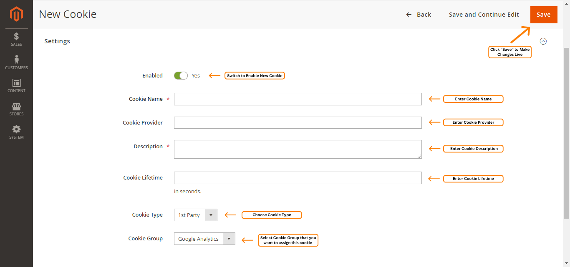Click the "Cookie Group" field label
This screenshot has height=267, width=570.
tap(146, 239)
